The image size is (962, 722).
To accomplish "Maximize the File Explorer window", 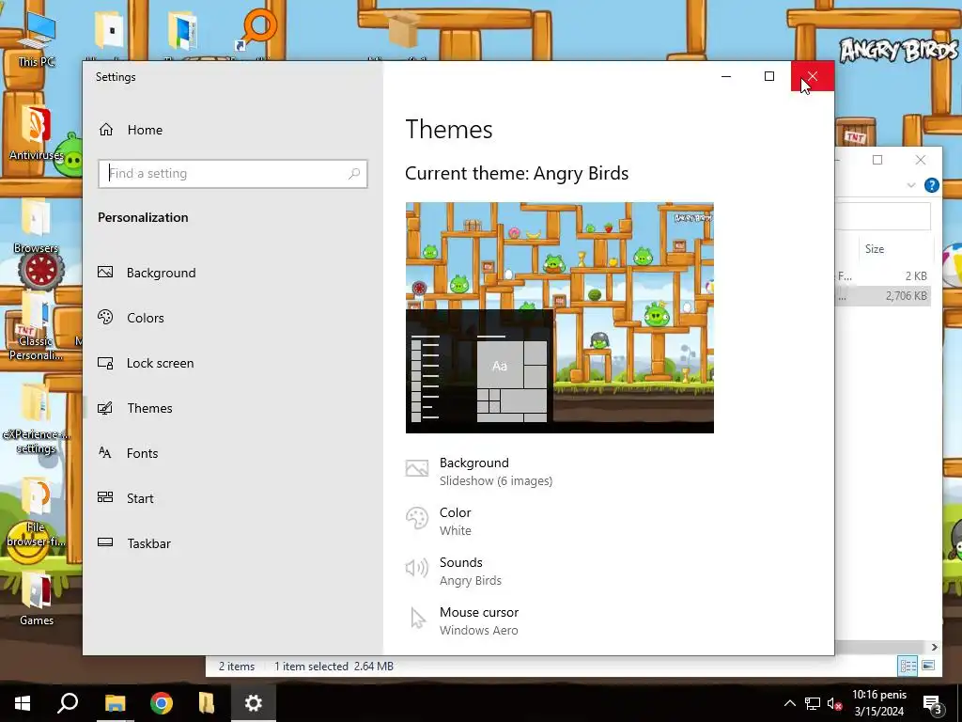I will (x=877, y=160).
